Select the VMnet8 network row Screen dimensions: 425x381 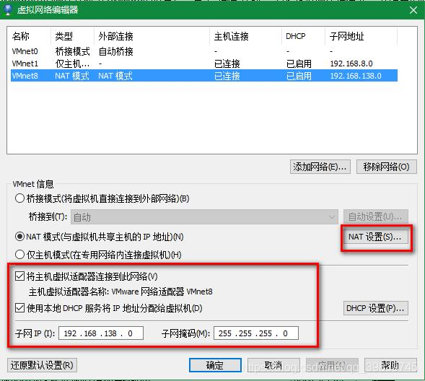(x=204, y=76)
